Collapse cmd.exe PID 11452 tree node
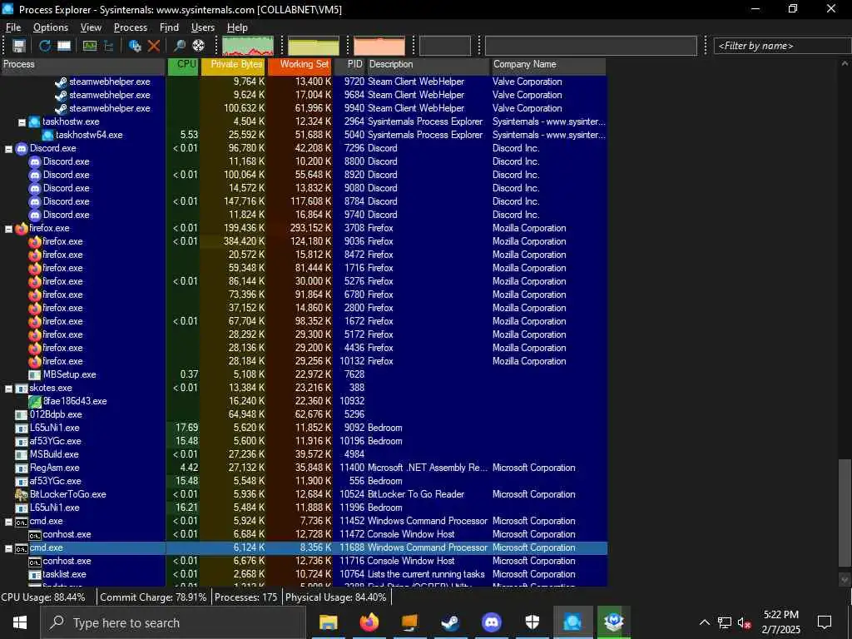The width and height of the screenshot is (852, 639). [8, 522]
